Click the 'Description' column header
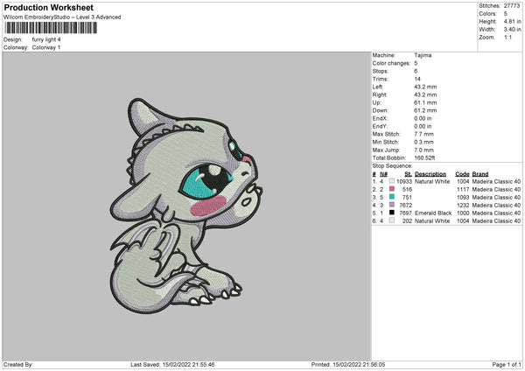Viewport: 525px width, 371px height. (430, 174)
